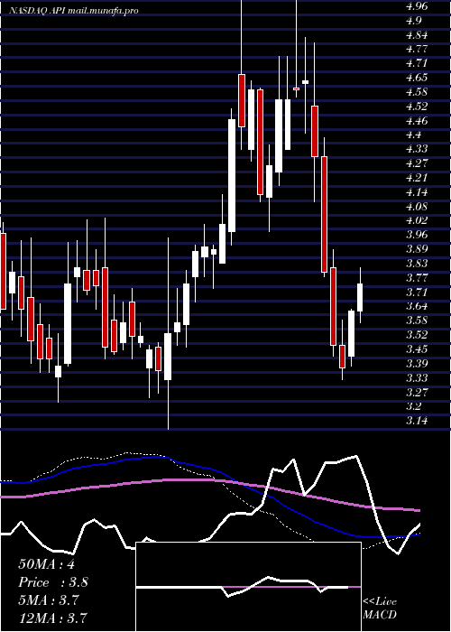Click the 3.96 price axis label

[418, 235]
